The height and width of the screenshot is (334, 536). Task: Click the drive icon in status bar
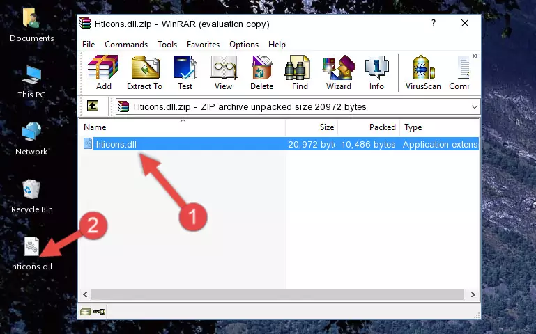click(x=86, y=311)
